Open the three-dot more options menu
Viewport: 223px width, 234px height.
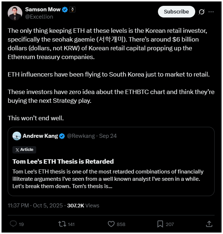click(x=211, y=12)
